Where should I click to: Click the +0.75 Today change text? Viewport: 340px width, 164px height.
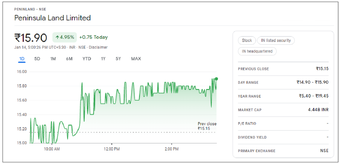(x=93, y=37)
